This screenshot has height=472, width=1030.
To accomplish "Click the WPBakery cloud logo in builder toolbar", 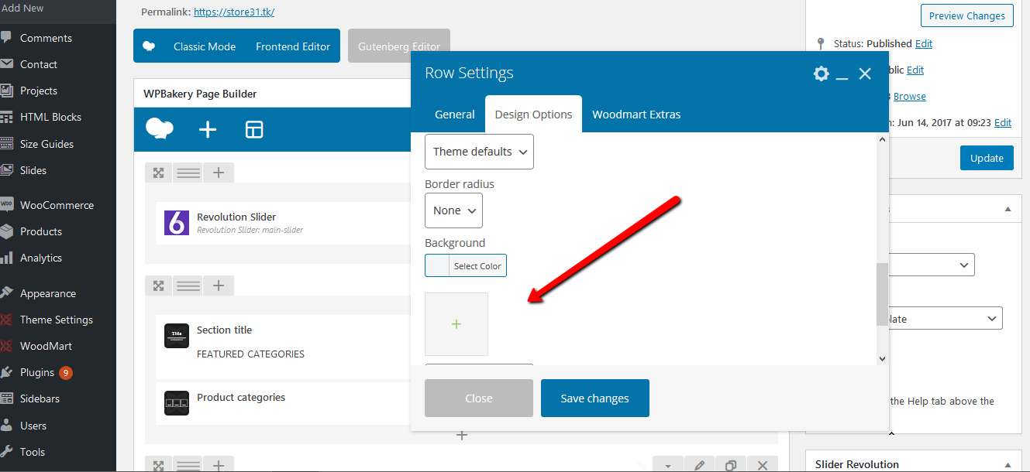I will click(x=160, y=129).
